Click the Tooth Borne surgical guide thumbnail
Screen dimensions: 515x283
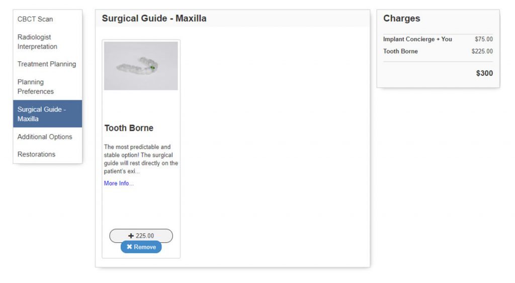pos(141,66)
